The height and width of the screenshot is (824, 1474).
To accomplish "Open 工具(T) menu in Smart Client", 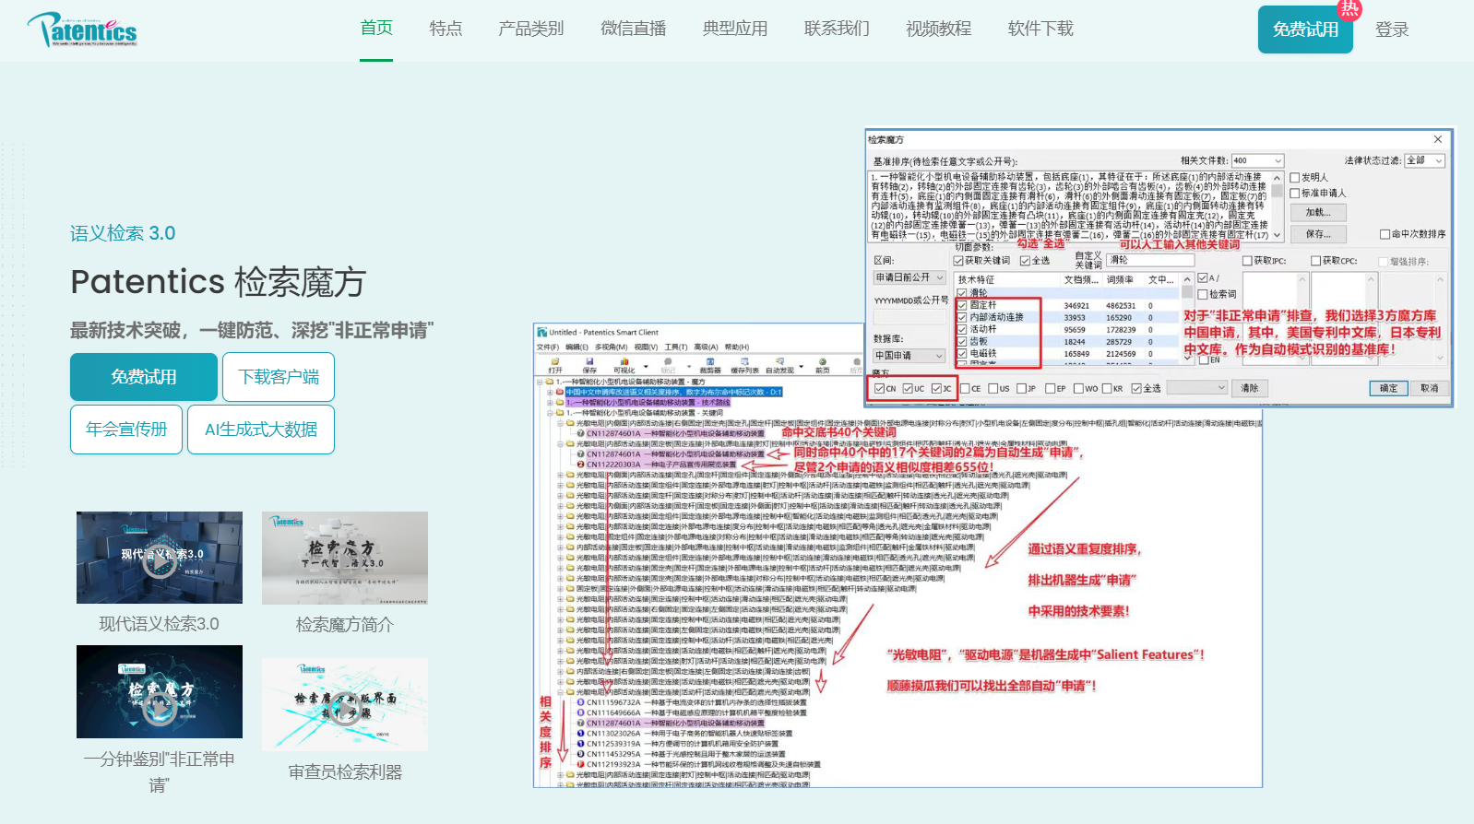I will tap(676, 347).
